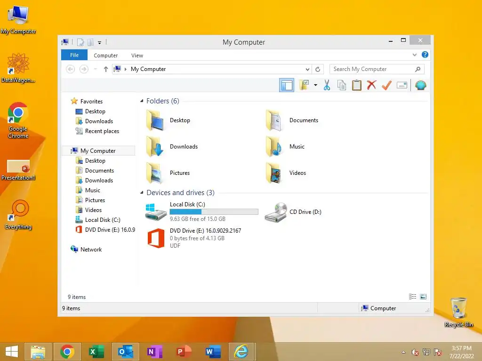Switch to large icons view via status bar
Image resolution: width=482 pixels, height=361 pixels.
tap(423, 297)
